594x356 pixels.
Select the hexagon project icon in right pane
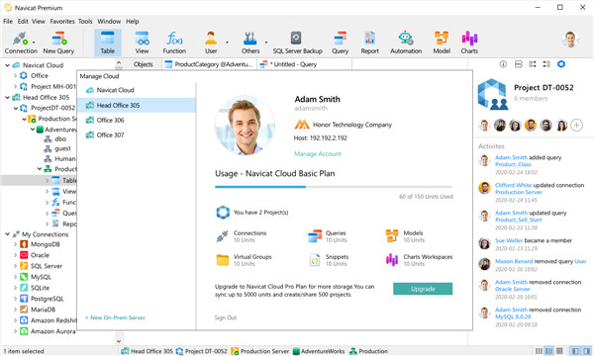pos(561,64)
